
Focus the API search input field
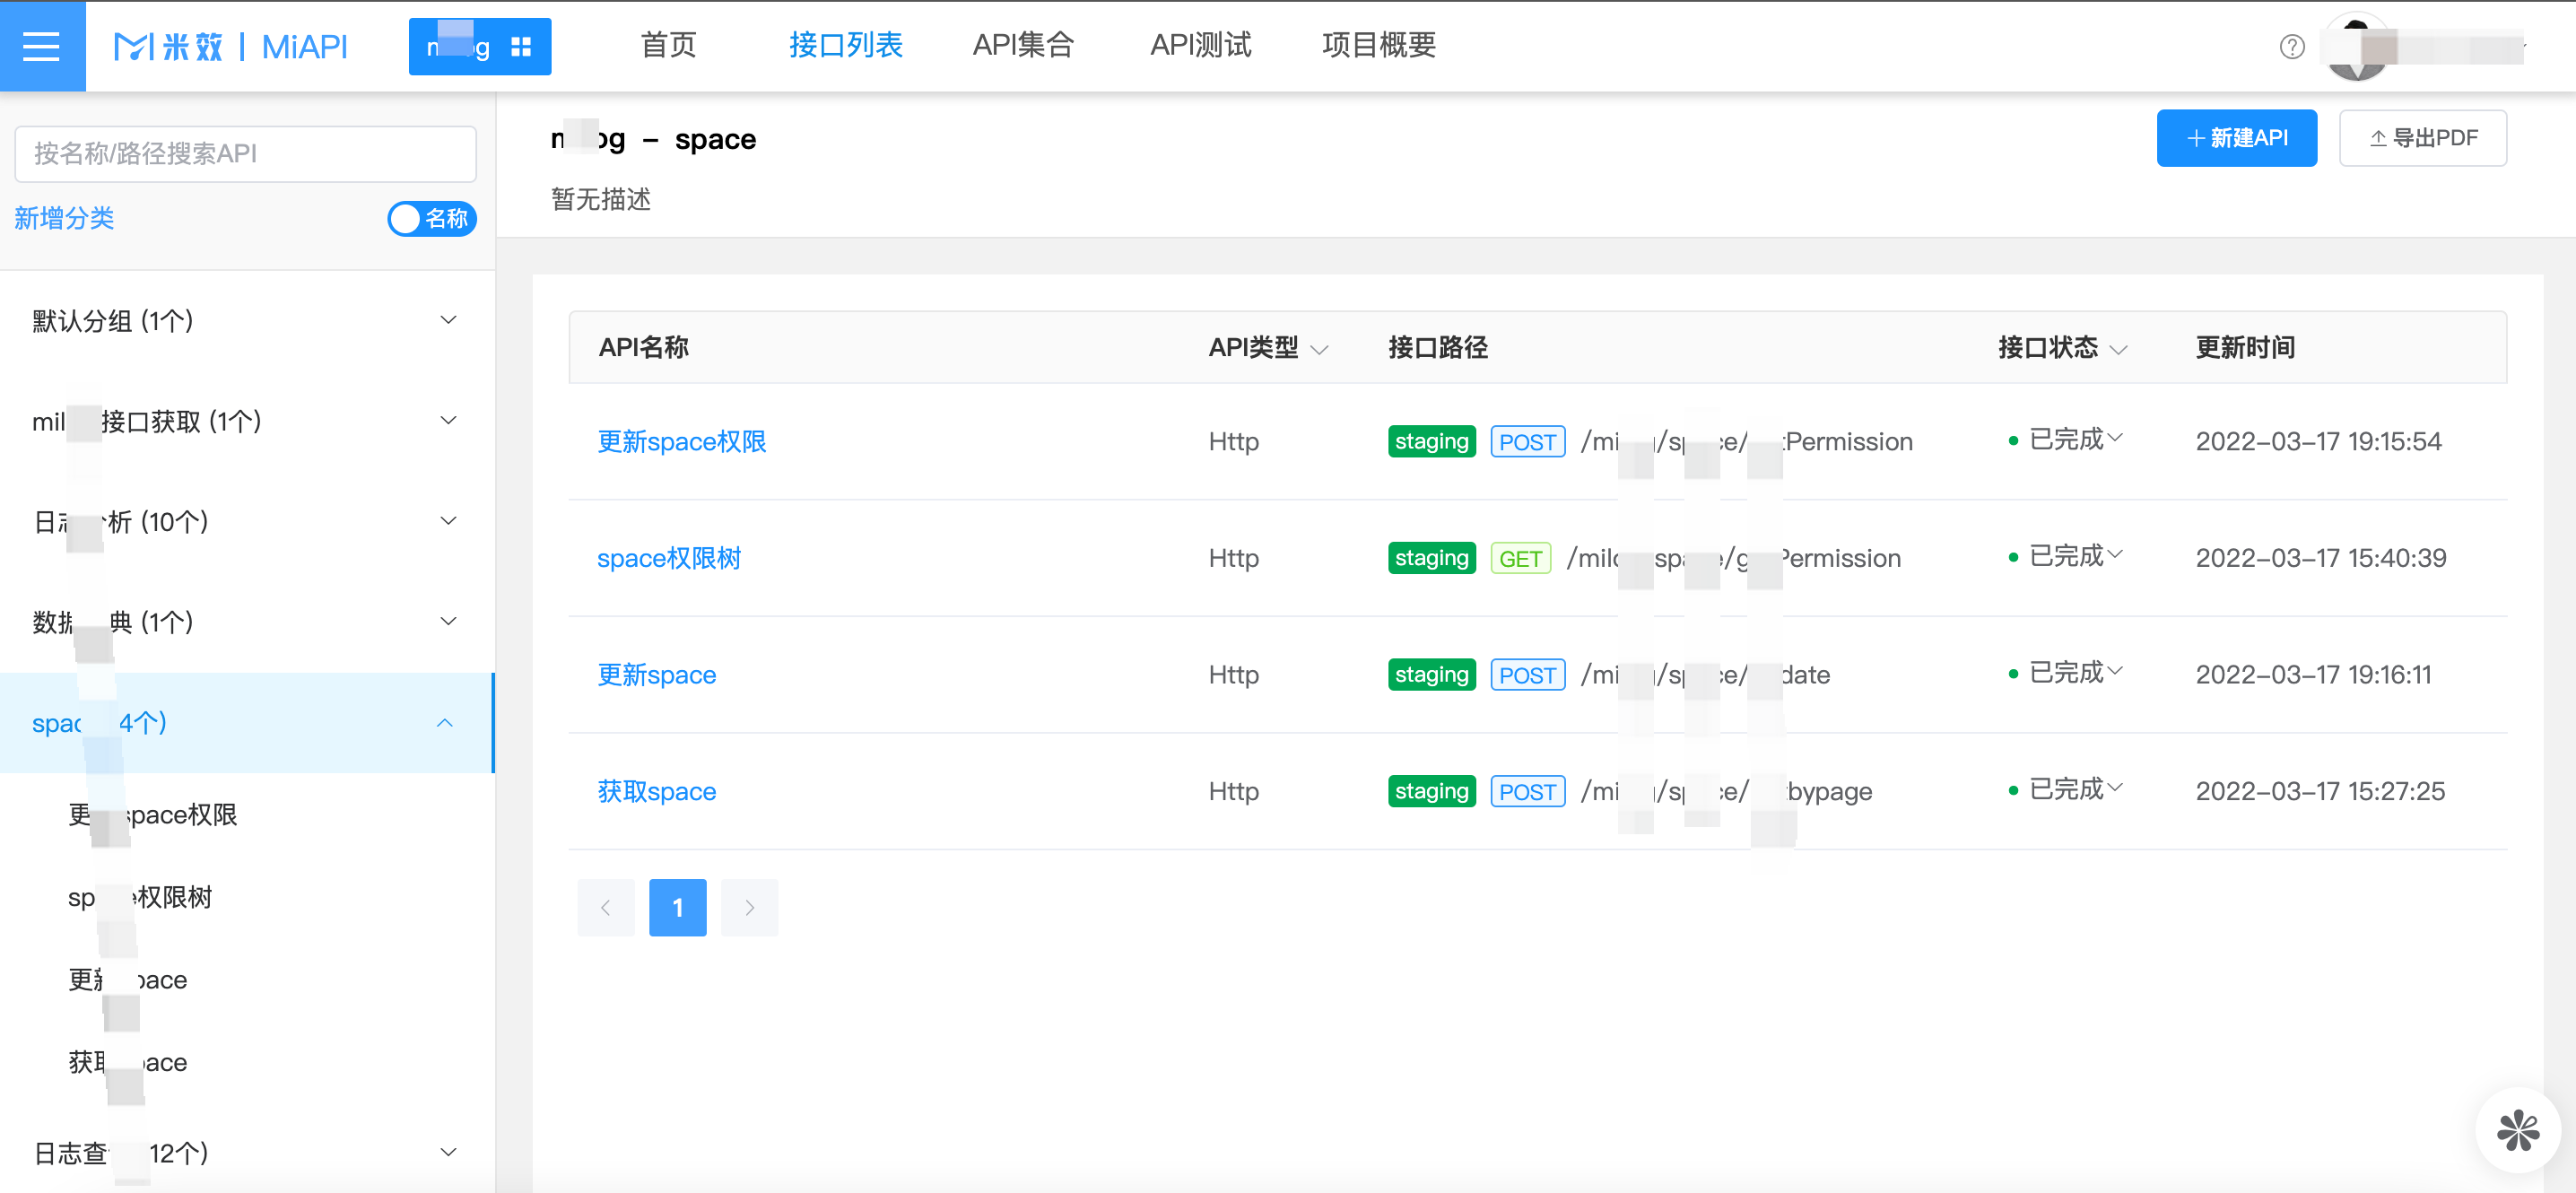tap(245, 153)
